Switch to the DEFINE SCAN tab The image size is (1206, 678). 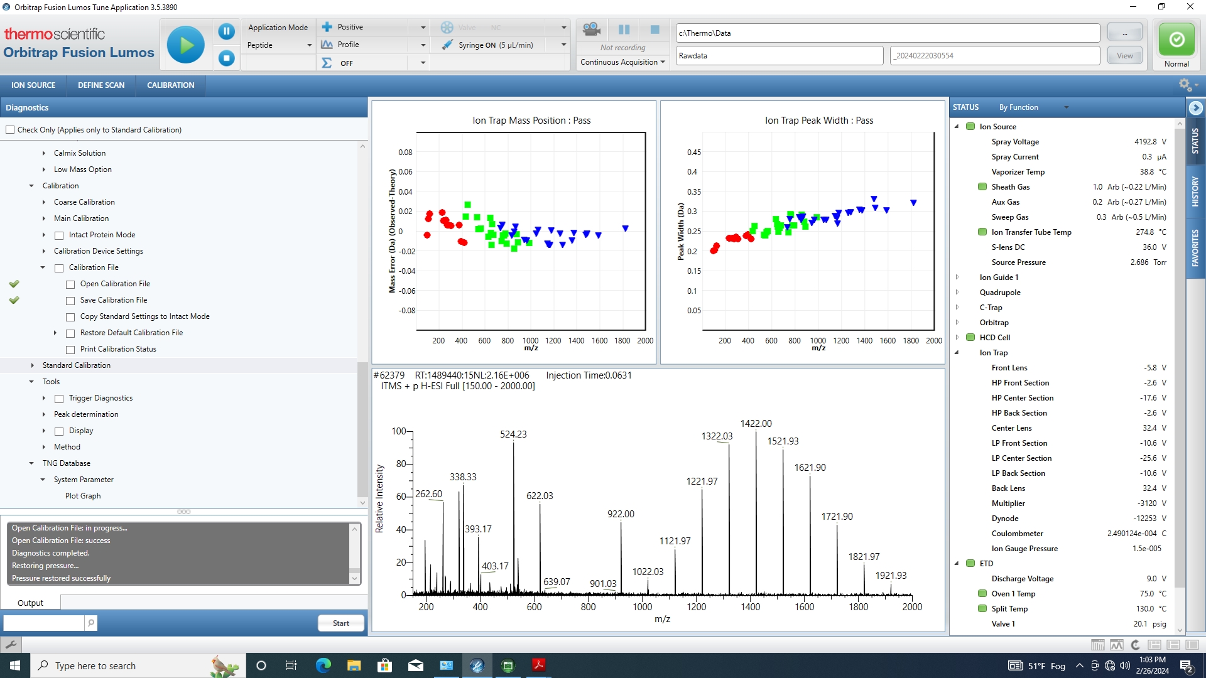pos(100,85)
